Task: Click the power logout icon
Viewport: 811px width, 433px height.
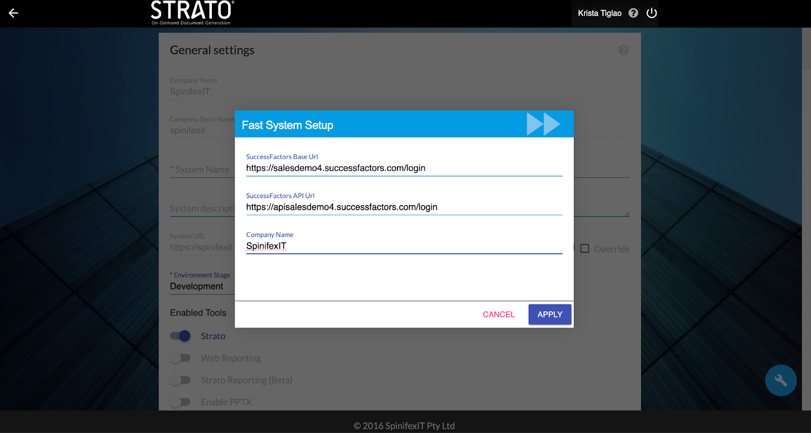Action: point(652,13)
